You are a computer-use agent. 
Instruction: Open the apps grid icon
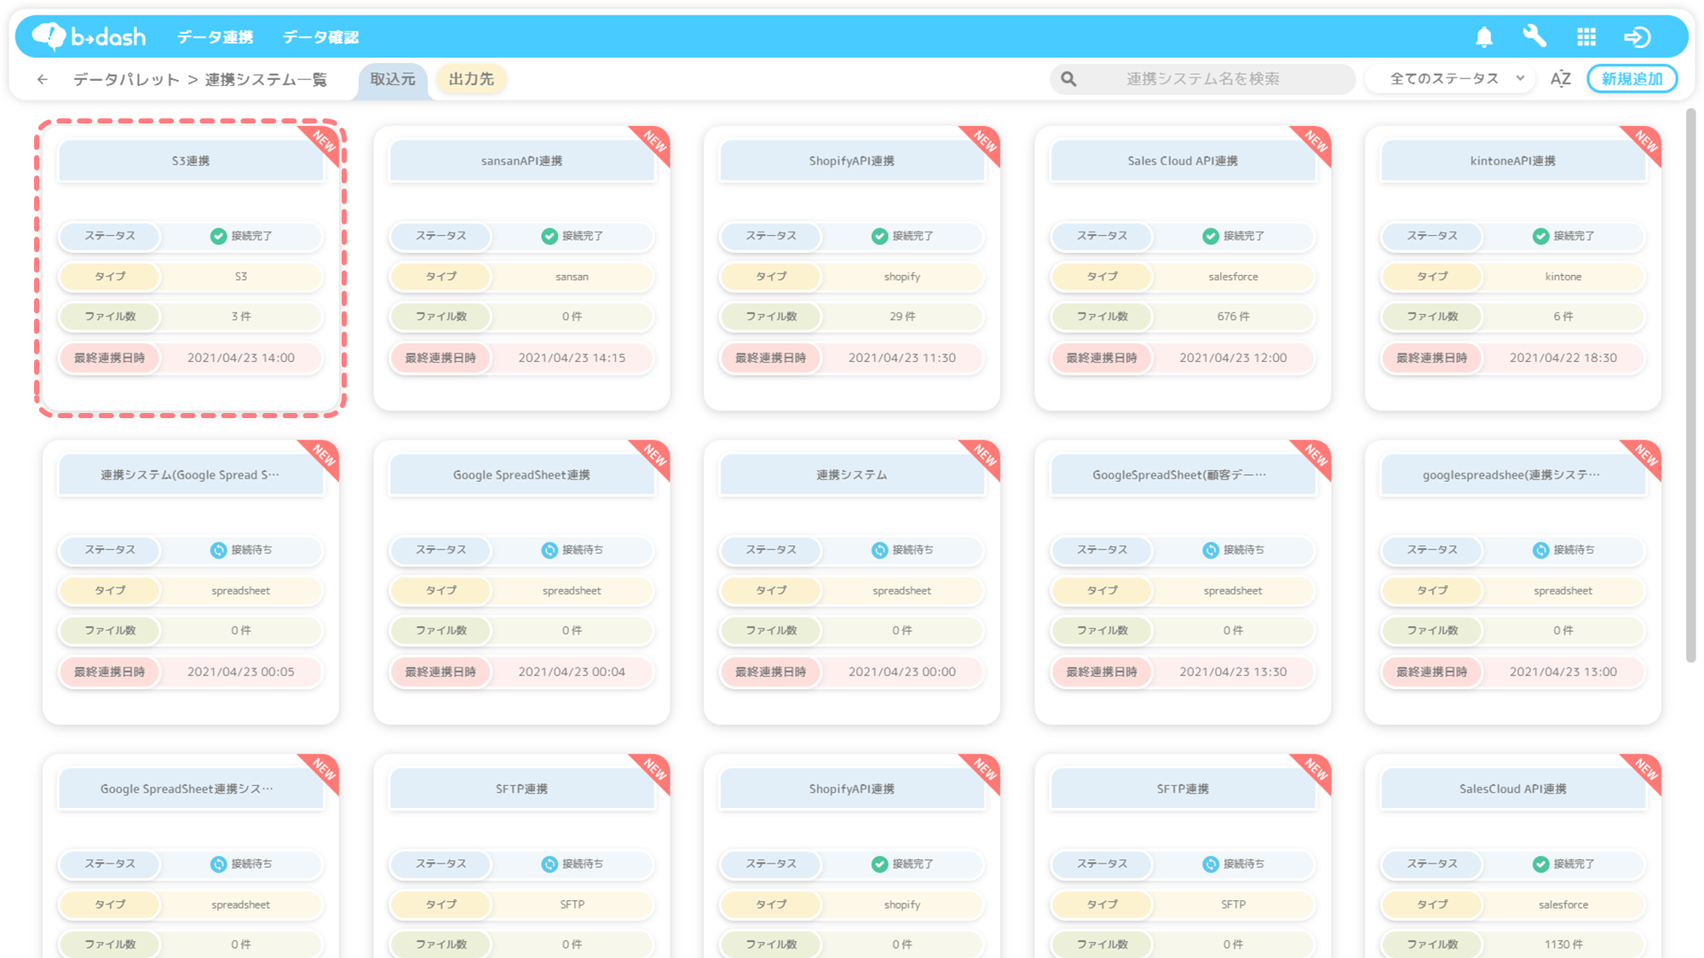click(1586, 37)
